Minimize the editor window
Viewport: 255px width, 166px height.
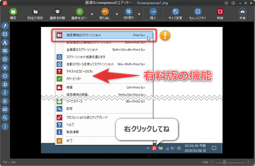click(x=240, y=3)
